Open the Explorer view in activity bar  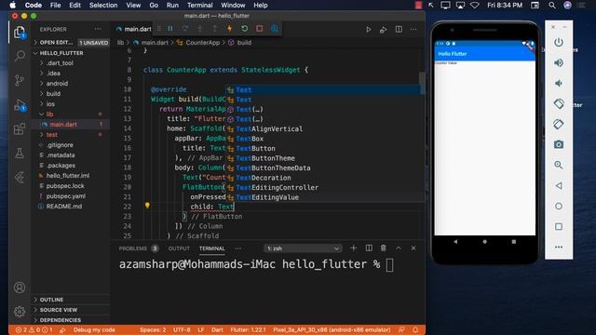tap(20, 33)
